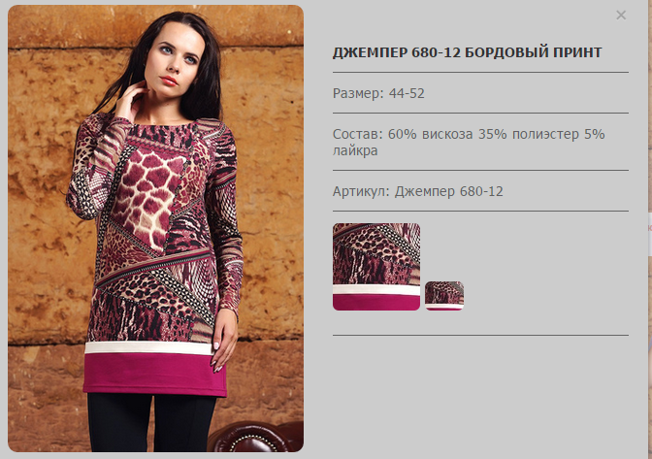The height and width of the screenshot is (459, 652).
Task: Click the Состав composition text line
Action: click(x=469, y=142)
